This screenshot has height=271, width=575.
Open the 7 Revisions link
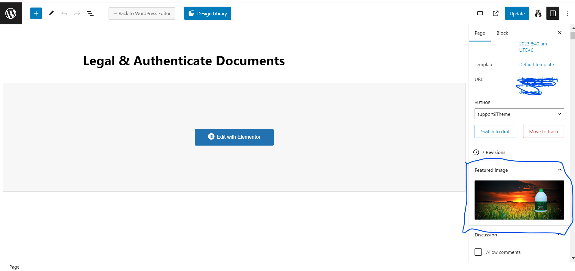point(494,152)
